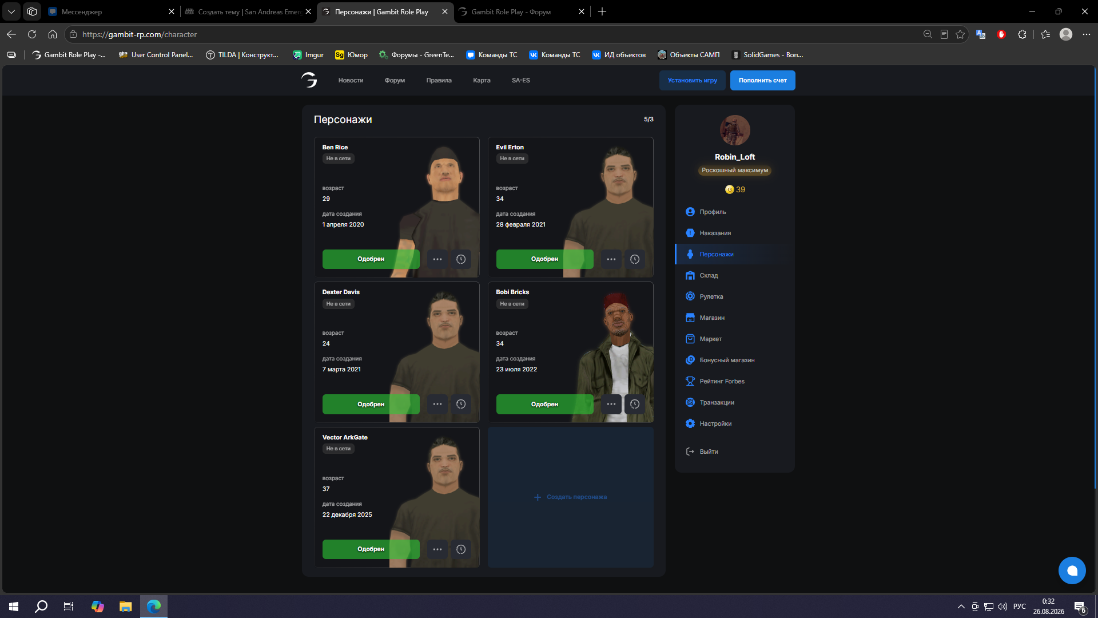Click the Пополнить счет button
The image size is (1098, 618).
coord(763,81)
